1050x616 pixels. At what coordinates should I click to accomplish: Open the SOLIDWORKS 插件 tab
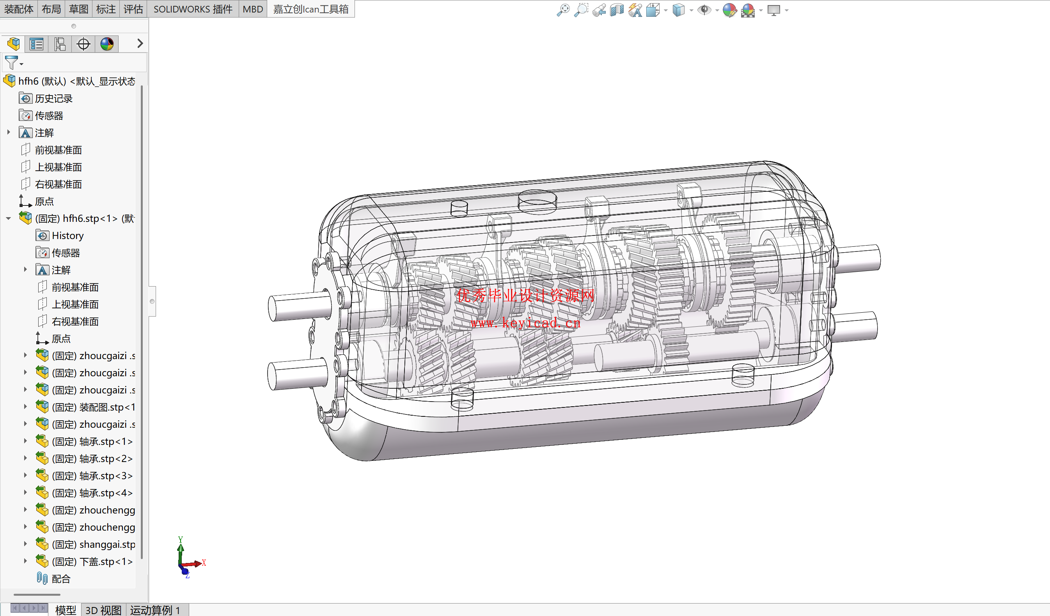click(193, 9)
